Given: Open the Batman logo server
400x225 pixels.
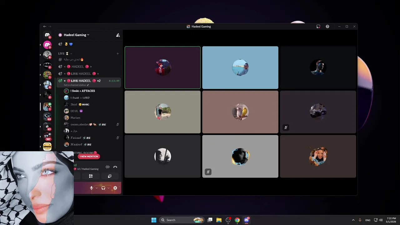Looking at the screenshot, I should (47, 65).
